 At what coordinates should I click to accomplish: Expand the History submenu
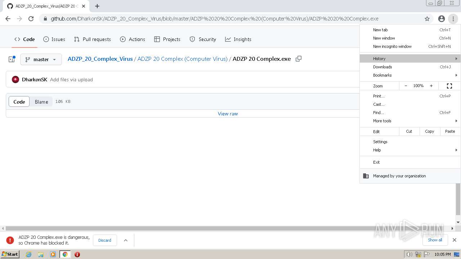pyautogui.click(x=410, y=59)
